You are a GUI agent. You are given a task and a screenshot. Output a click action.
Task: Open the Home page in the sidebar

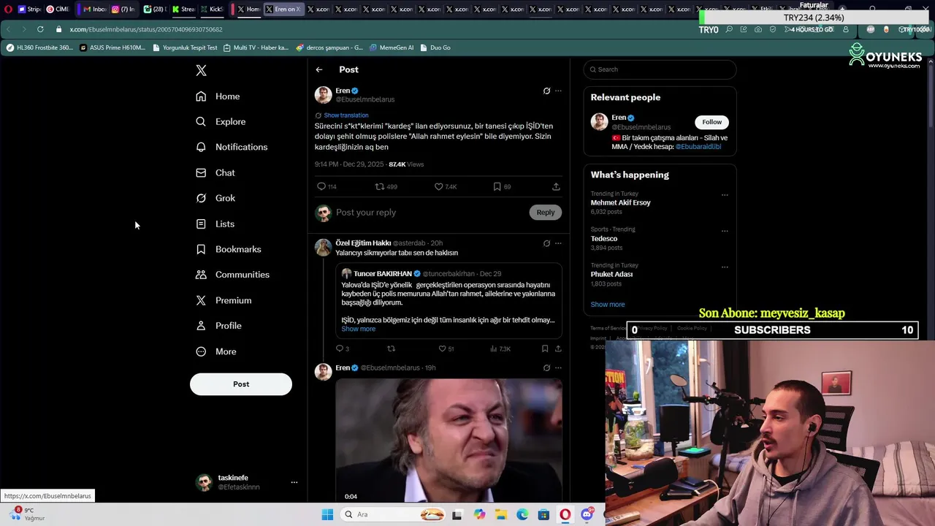point(218,96)
